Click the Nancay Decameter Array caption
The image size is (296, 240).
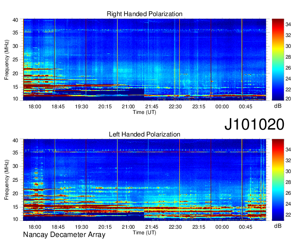pyautogui.click(x=64, y=235)
